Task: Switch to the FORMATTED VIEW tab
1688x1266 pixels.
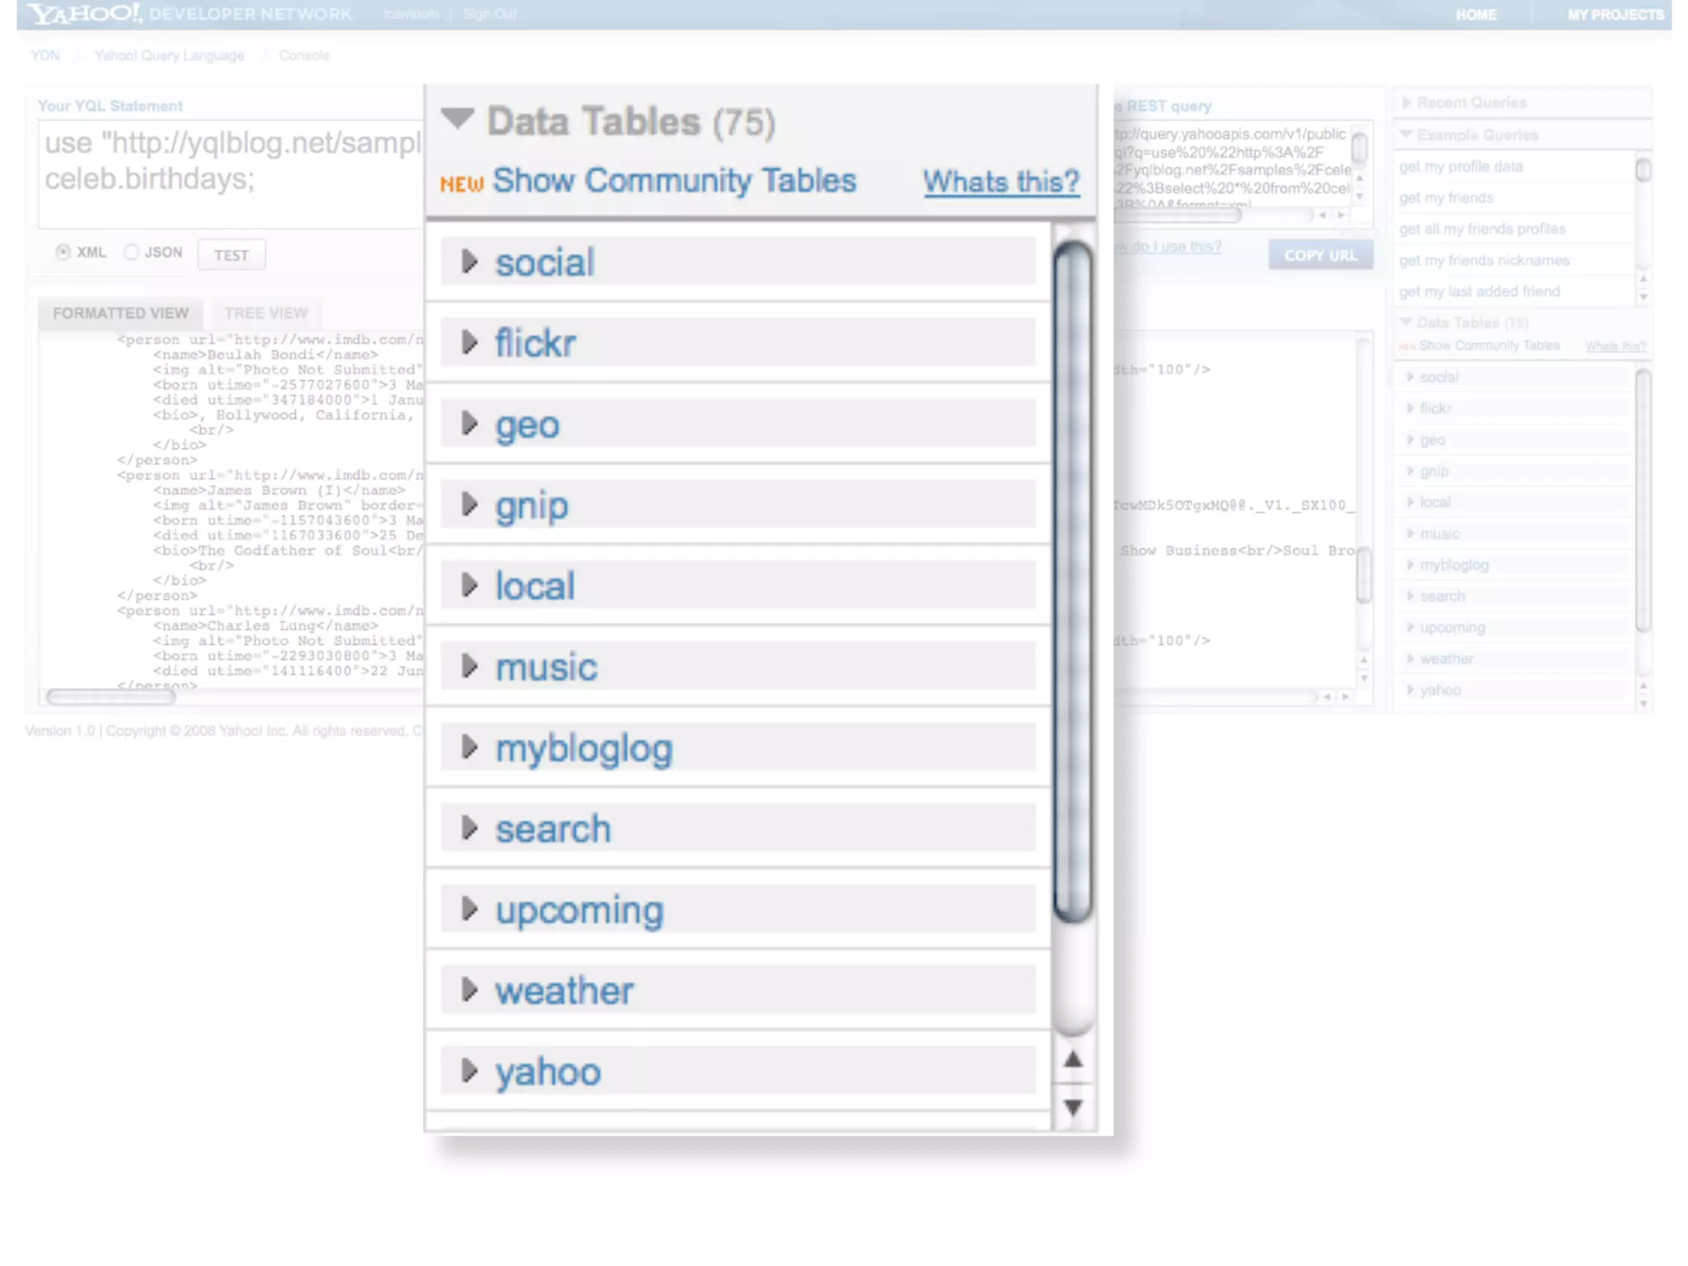Action: [x=121, y=313]
